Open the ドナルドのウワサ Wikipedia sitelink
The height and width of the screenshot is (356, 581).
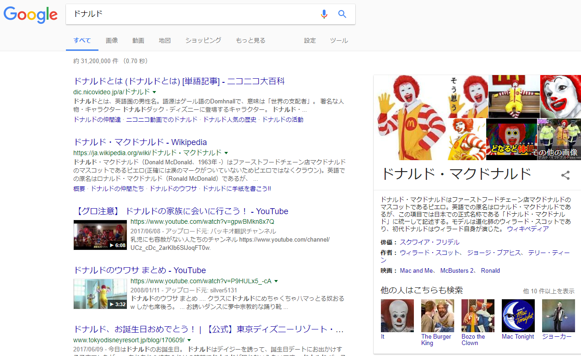(174, 189)
